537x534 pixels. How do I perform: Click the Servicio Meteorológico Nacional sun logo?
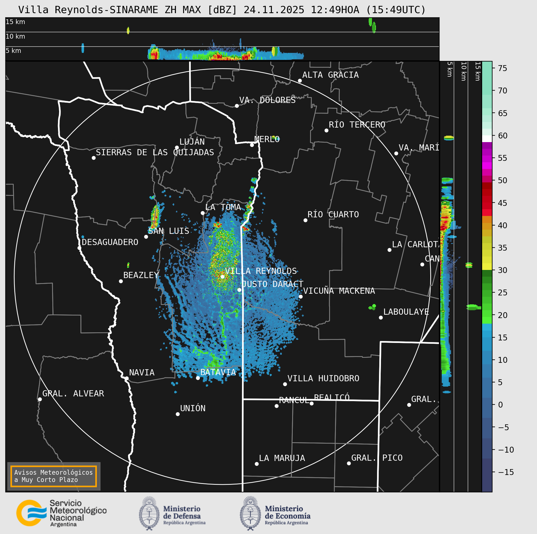[31, 513]
